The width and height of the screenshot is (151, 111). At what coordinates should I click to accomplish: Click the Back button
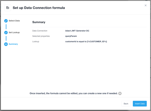126,104
